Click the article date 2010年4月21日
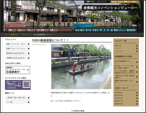The image size is (146, 113). point(39,45)
